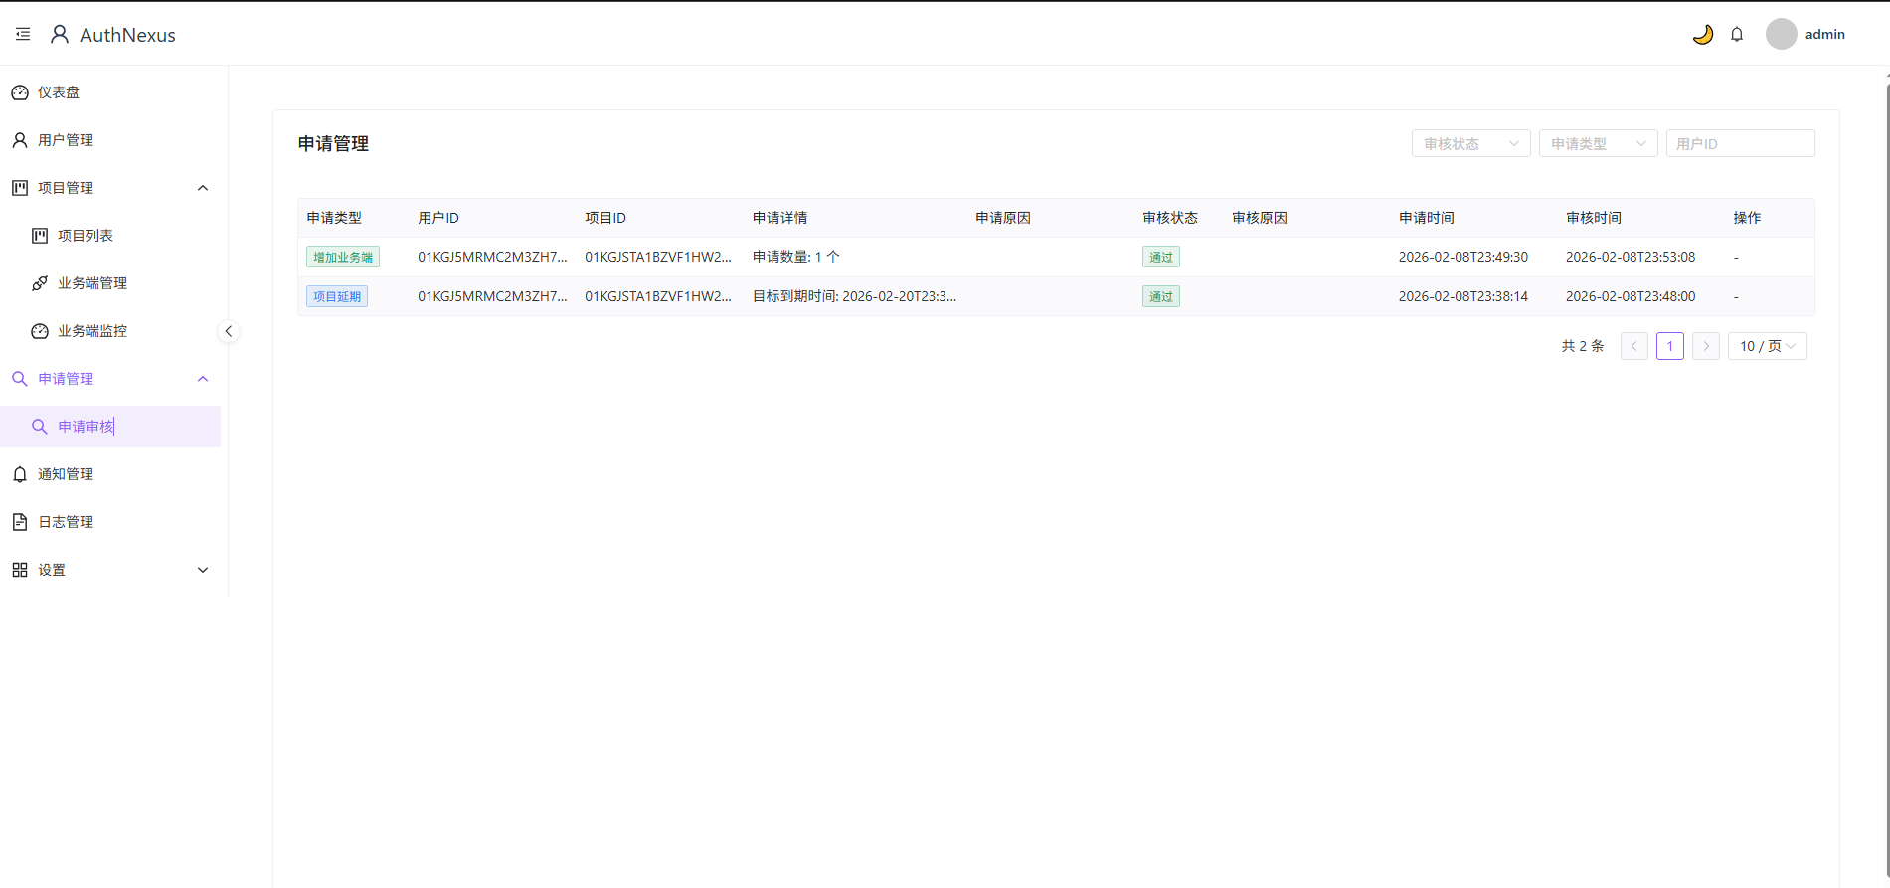Open the 审核状态 filter dropdown
Image resolution: width=1890 pixels, height=888 pixels.
[1470, 144]
